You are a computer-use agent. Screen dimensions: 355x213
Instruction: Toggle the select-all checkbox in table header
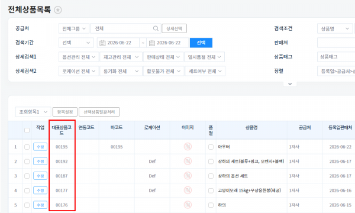tap(27, 130)
